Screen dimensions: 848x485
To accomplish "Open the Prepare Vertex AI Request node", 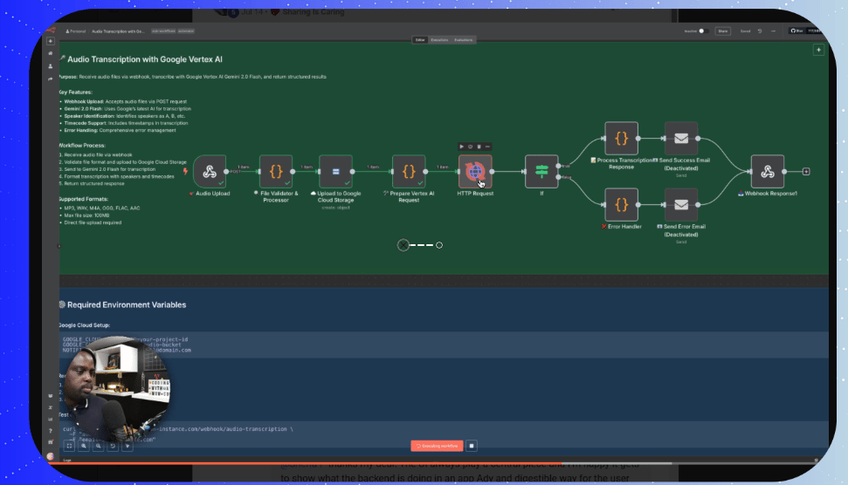I will point(409,172).
